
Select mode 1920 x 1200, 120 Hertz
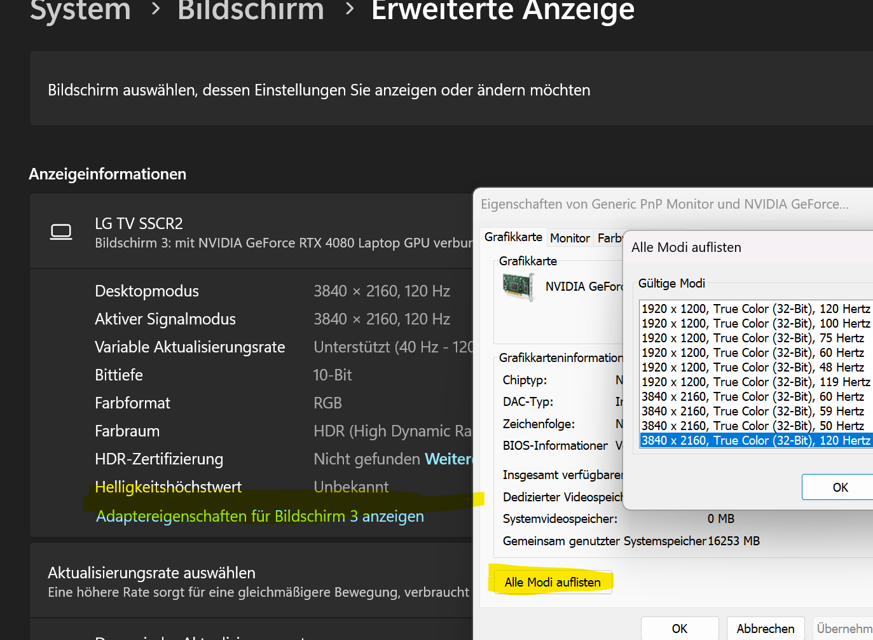point(756,309)
